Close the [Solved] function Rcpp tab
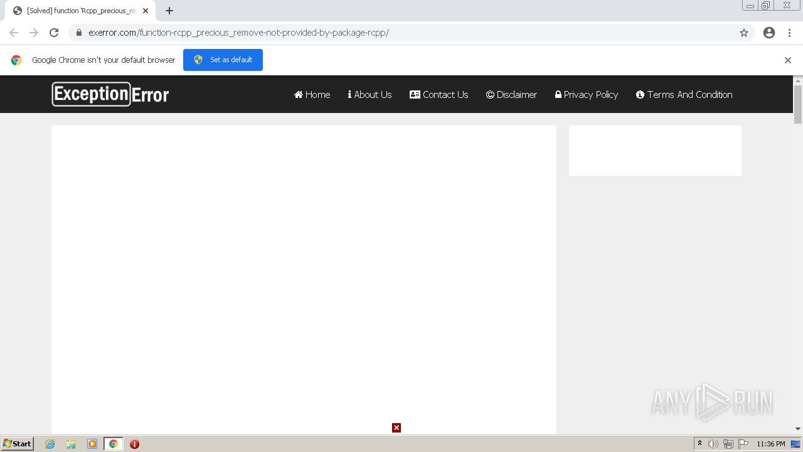Image resolution: width=803 pixels, height=452 pixels. [x=146, y=11]
